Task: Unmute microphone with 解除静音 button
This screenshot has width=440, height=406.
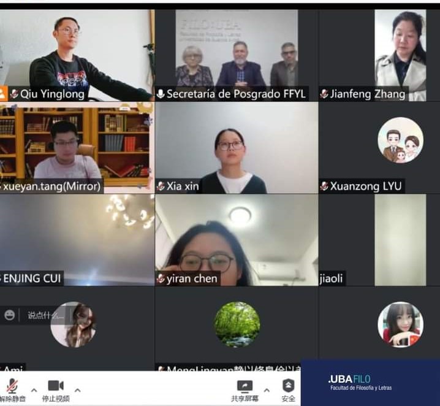Action: pyautogui.click(x=12, y=390)
